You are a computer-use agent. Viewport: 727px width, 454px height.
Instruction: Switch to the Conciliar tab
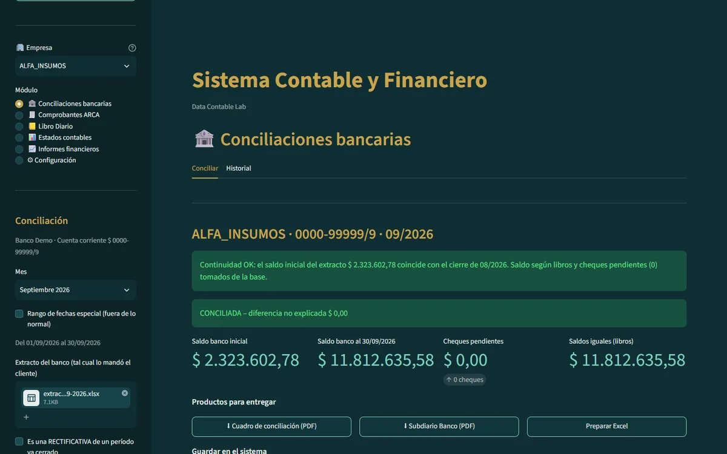coord(205,168)
